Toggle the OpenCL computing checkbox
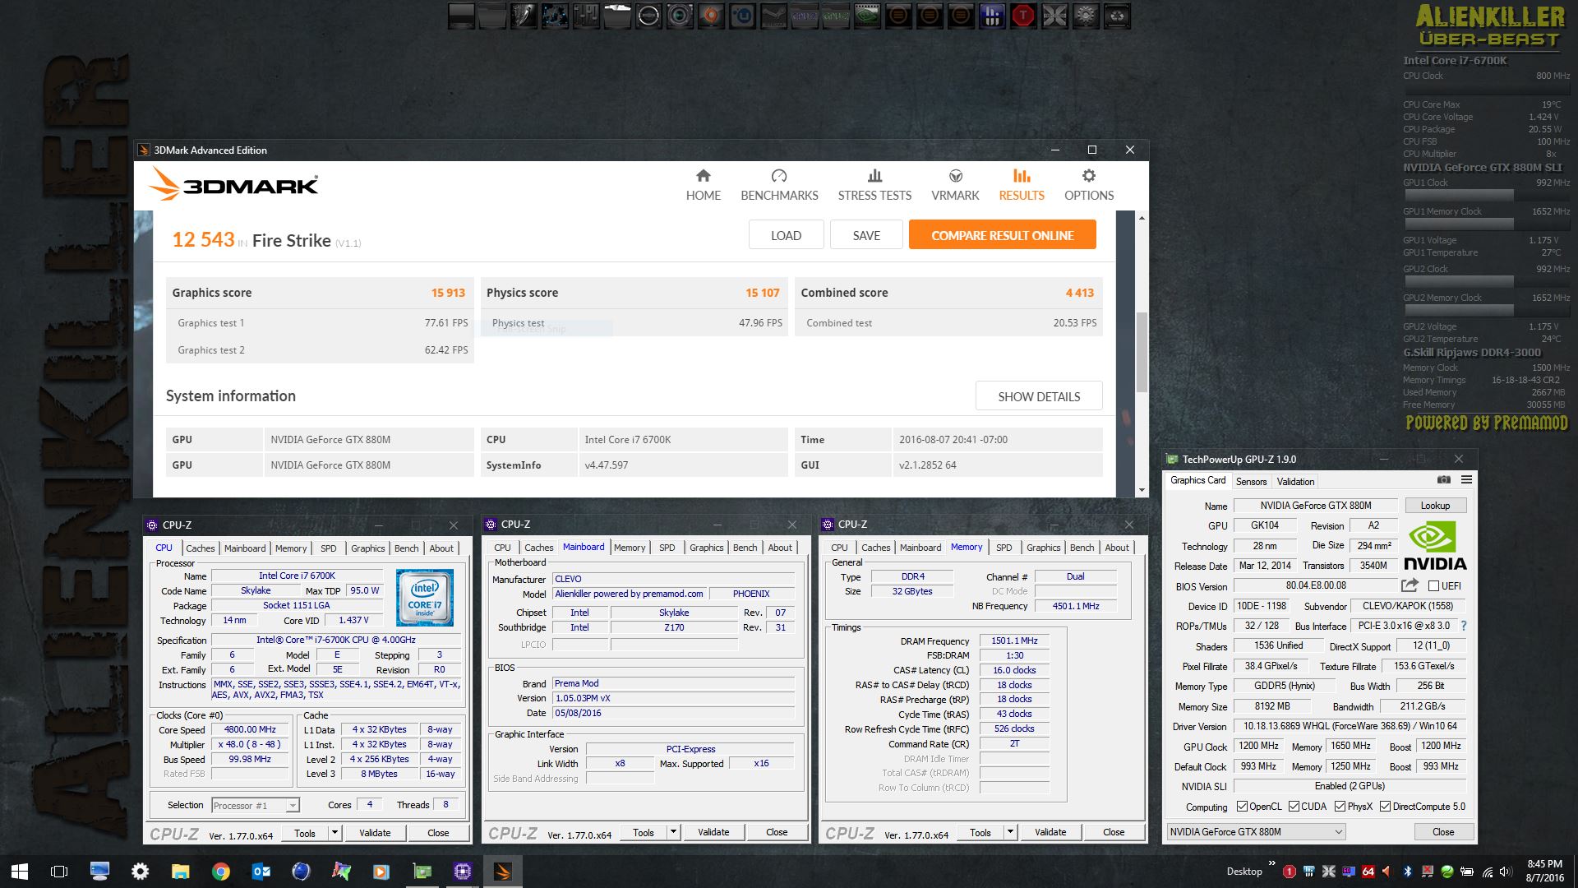 click(x=1242, y=807)
